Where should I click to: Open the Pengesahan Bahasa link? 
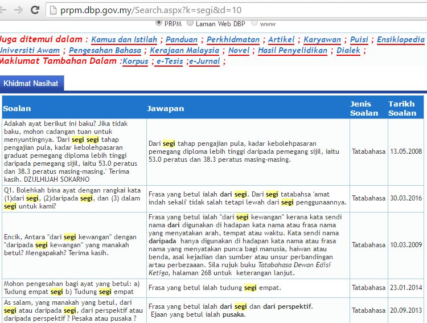(105, 51)
